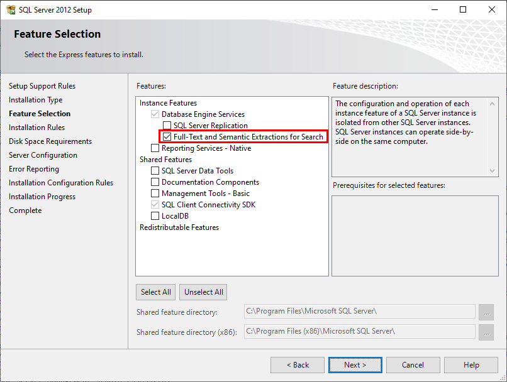Uncheck Full-Text and Semantic Extractions for Search
Viewport: 507px width, 382px height.
click(x=167, y=136)
